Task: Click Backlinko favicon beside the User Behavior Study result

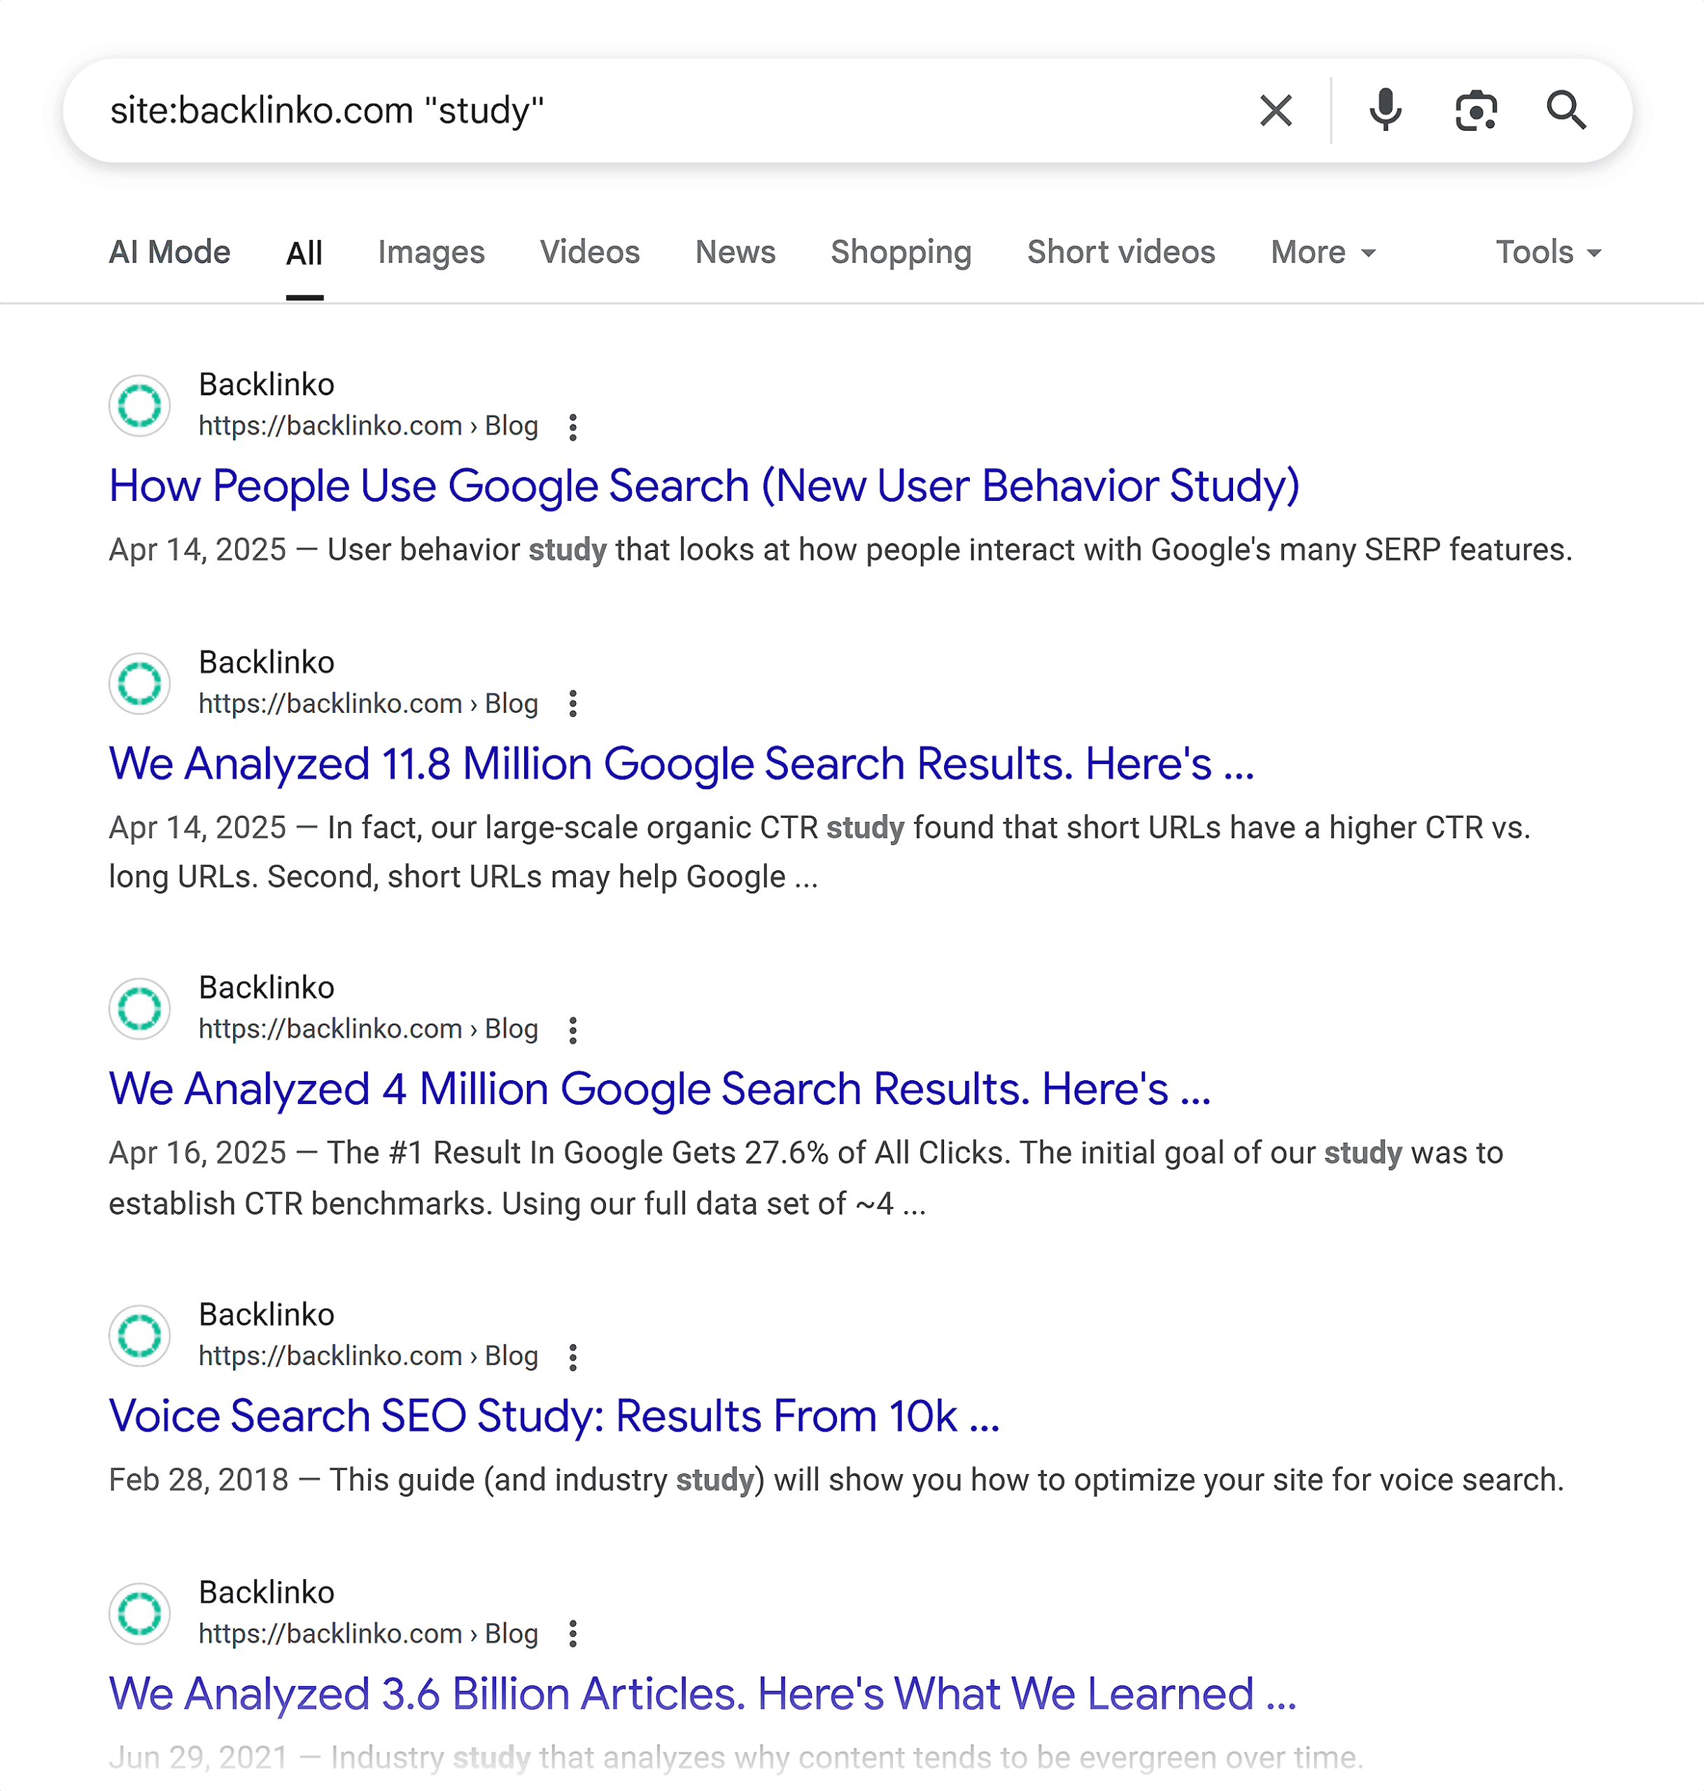Action: pyautogui.click(x=140, y=405)
